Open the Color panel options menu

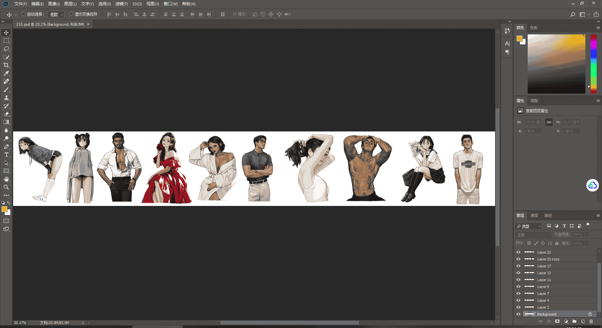598,28
